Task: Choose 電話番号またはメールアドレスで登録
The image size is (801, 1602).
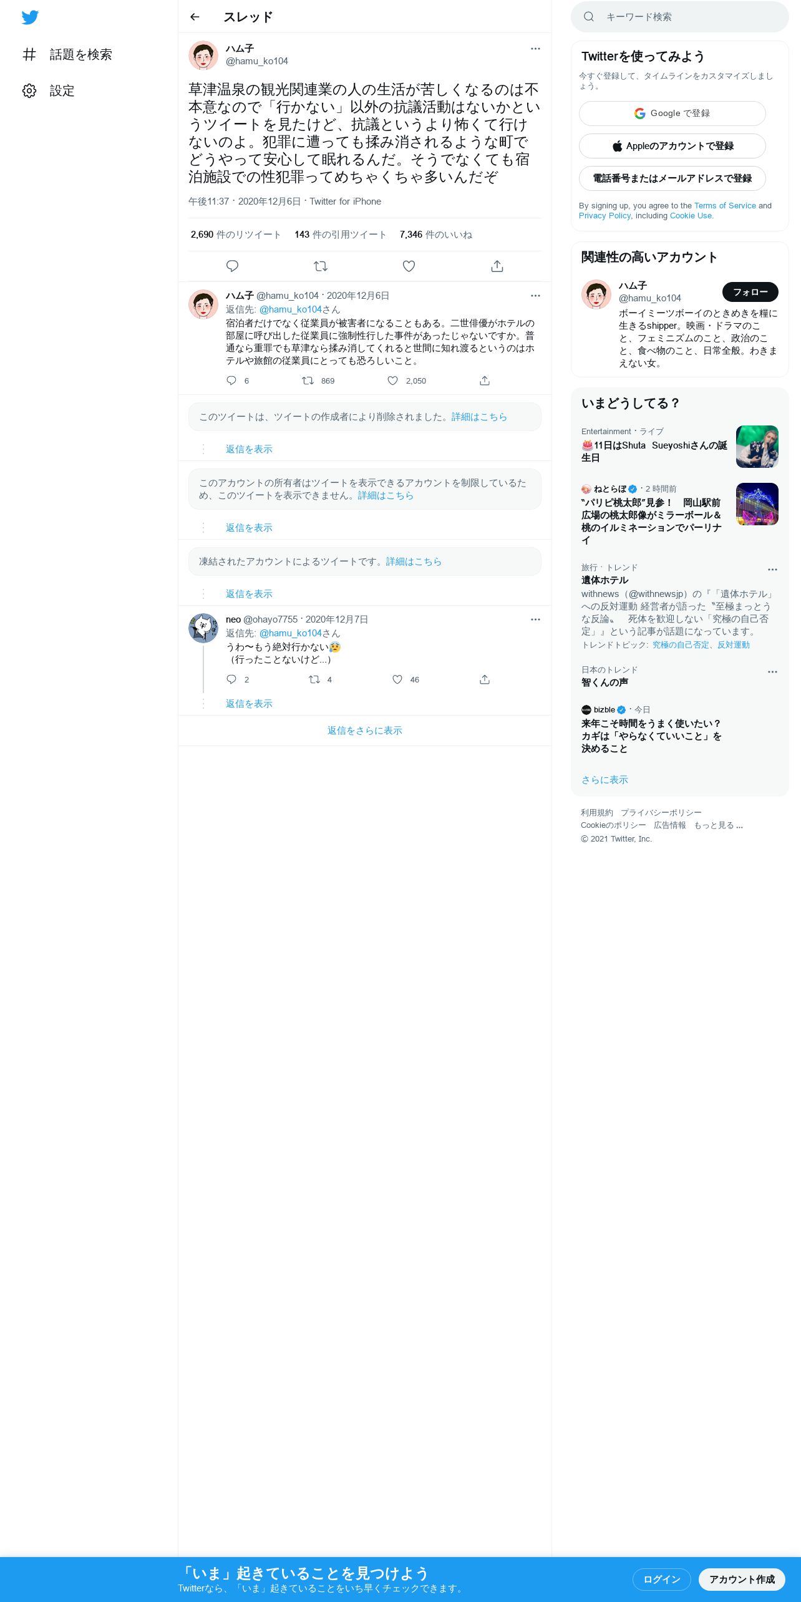Action: (672, 178)
